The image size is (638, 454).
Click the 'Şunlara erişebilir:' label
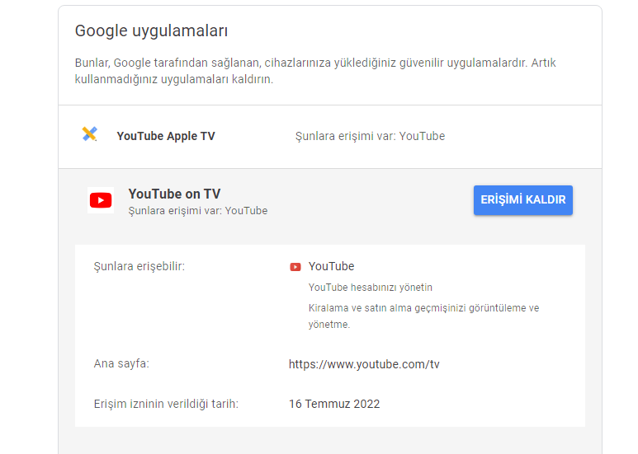pyautogui.click(x=139, y=266)
